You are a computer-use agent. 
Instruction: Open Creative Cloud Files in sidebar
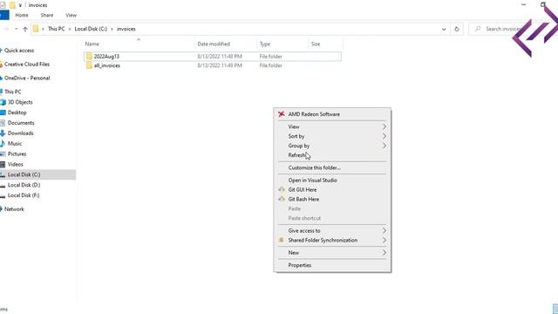(27, 65)
